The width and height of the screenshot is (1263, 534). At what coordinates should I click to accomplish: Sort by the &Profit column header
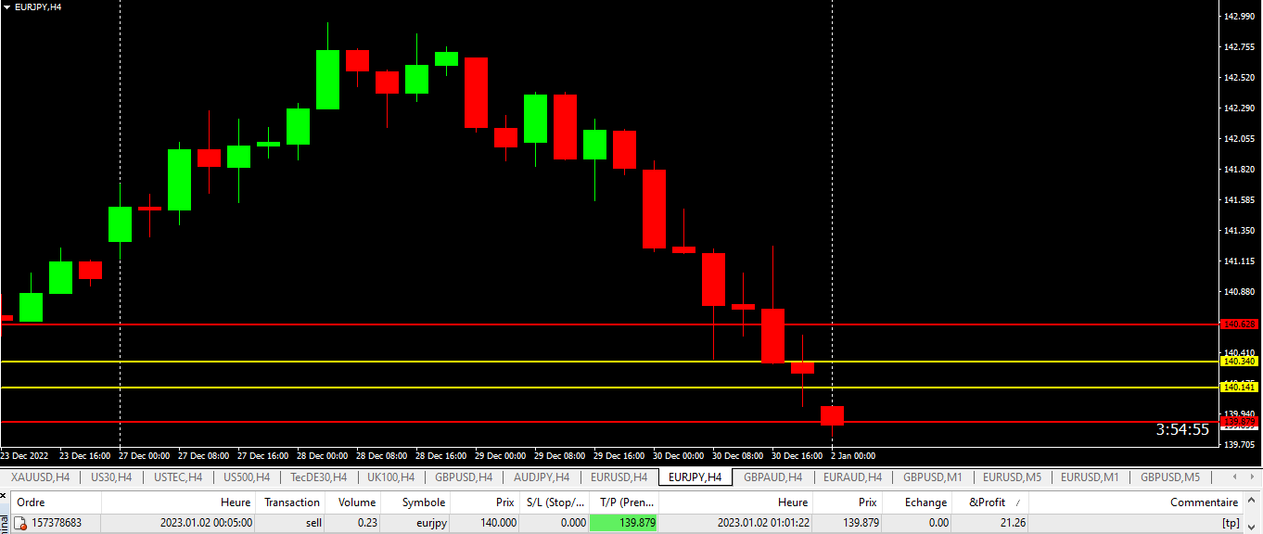pos(990,502)
